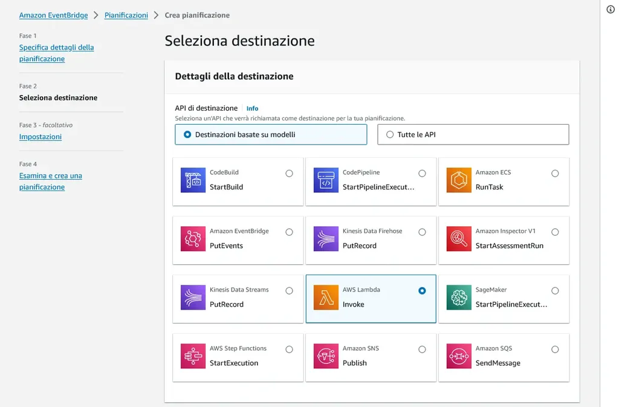Click the CodePipeline service icon

pos(326,180)
